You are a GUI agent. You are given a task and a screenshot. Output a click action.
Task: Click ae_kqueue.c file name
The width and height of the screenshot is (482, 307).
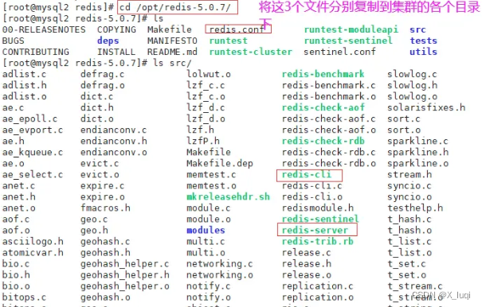[33, 152]
